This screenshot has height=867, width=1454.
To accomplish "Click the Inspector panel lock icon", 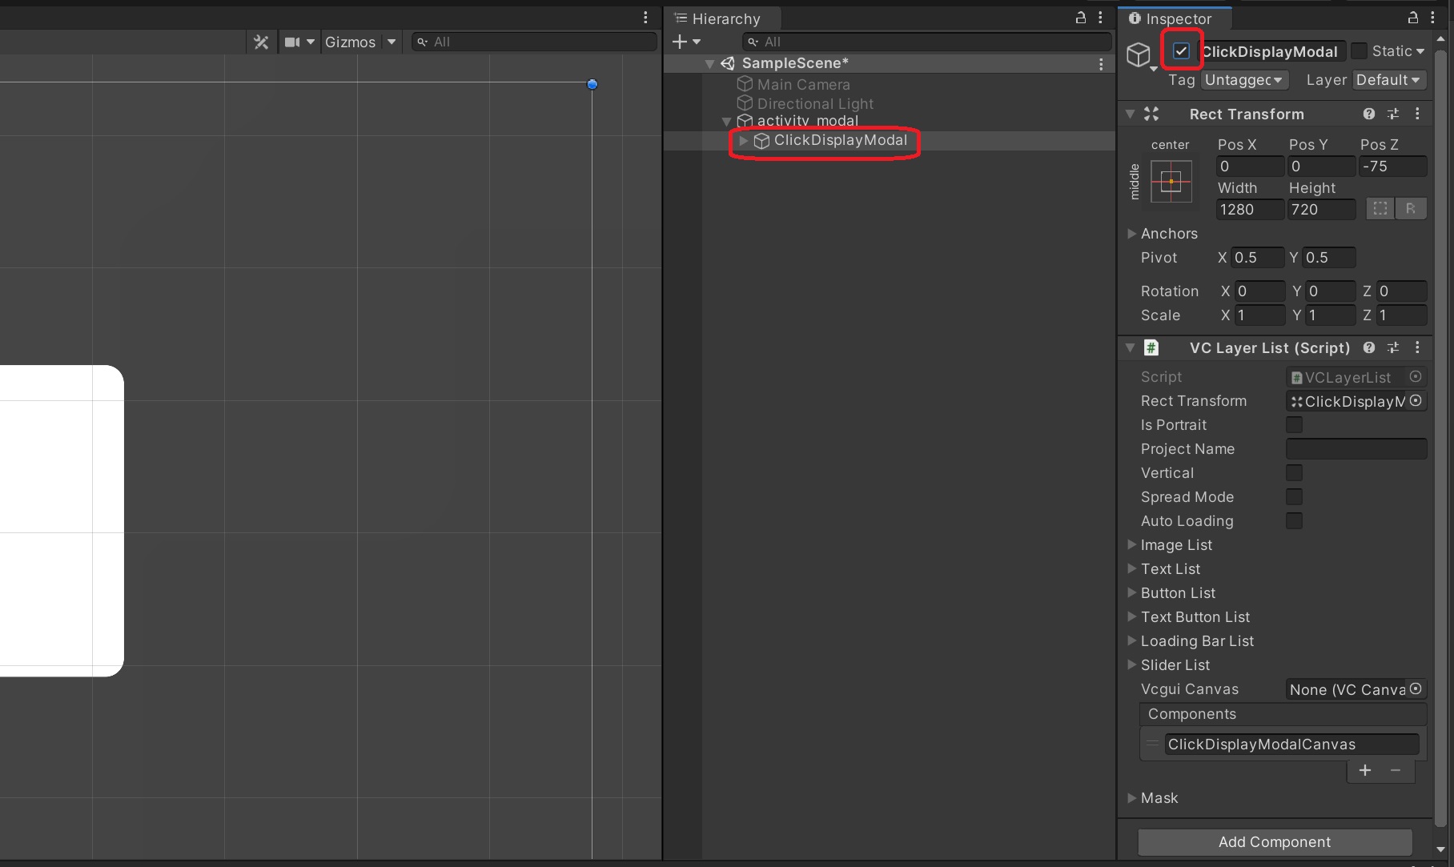I will tap(1412, 18).
